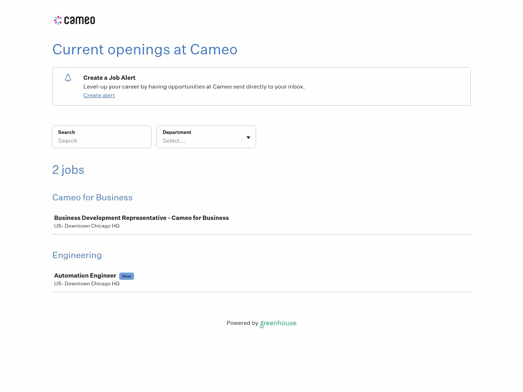Click the 'Current openings at Cameo' heading
Screen dimensions: 523x392
pyautogui.click(x=145, y=50)
